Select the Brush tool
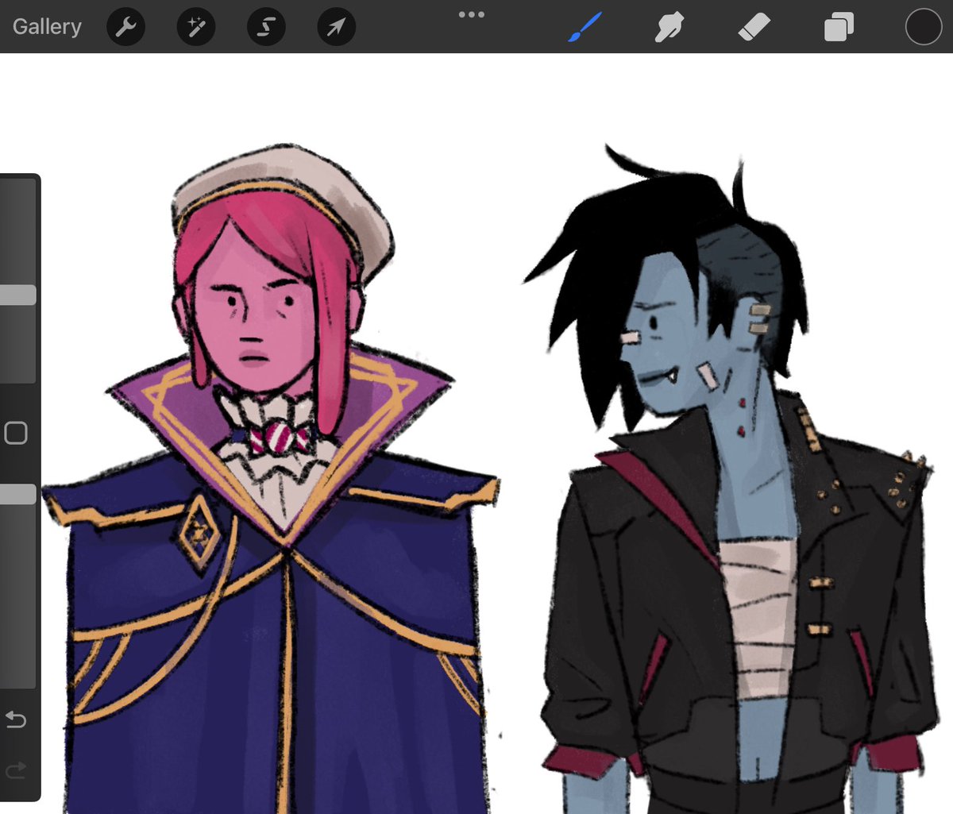This screenshot has width=953, height=814. coord(585,28)
